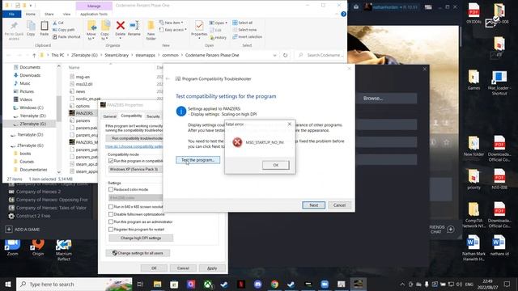The width and height of the screenshot is (518, 291).
Task: Click How do I choose compatibility settings link
Action: (134, 146)
